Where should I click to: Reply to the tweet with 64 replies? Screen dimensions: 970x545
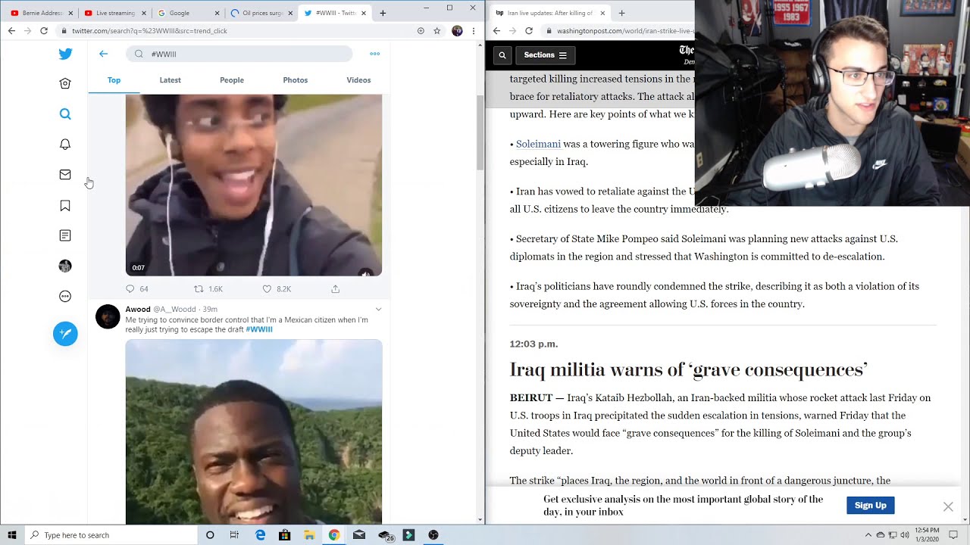point(136,289)
